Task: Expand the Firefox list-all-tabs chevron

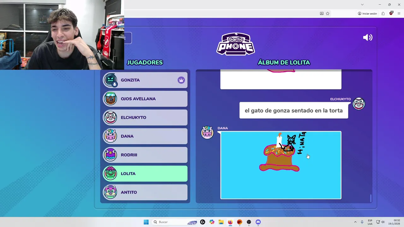Action: click(362, 4)
